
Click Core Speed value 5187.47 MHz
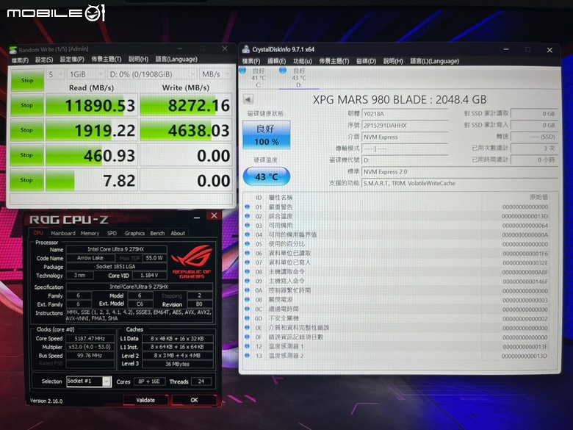[90, 339]
